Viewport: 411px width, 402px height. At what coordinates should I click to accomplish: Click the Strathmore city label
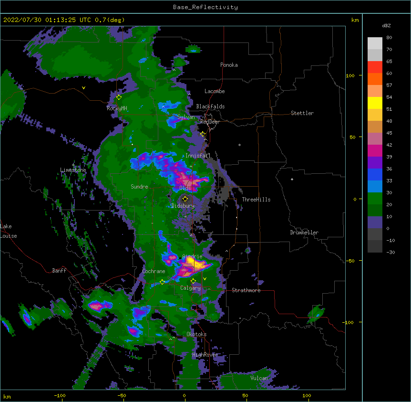tap(246, 290)
